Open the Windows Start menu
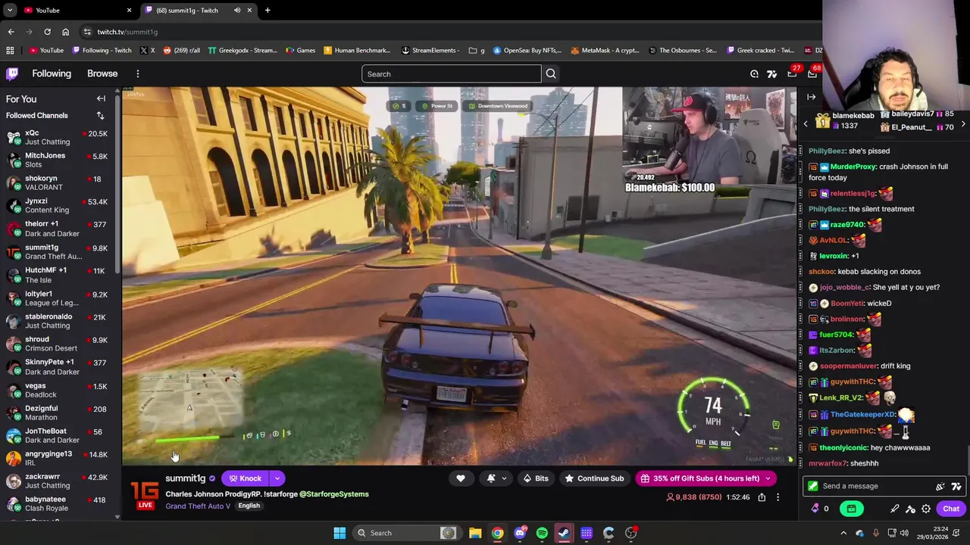Image resolution: width=970 pixels, height=545 pixels. tap(339, 533)
